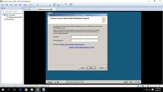Open Windows search from the taskbar
The height and width of the screenshot is (92, 163).
point(9,90)
